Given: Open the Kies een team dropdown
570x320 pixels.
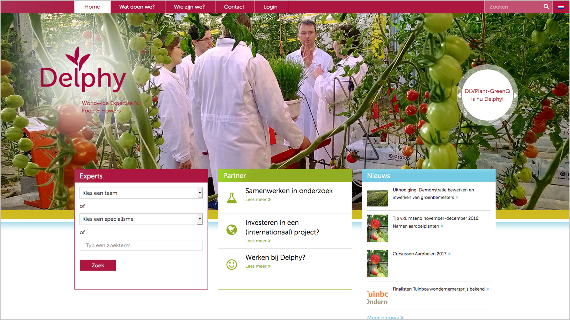Looking at the screenshot, I should pos(141,193).
